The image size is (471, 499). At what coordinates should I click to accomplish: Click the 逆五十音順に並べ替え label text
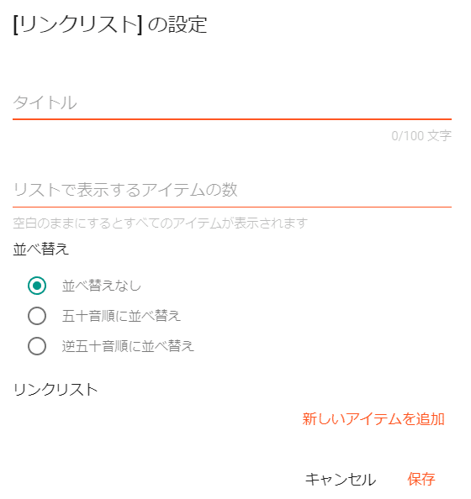(128, 346)
